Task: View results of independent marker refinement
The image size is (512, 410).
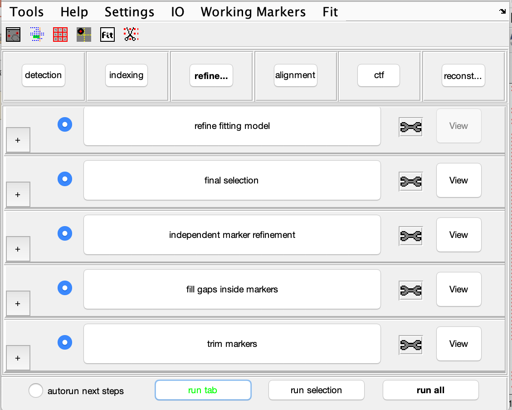Action: [458, 235]
